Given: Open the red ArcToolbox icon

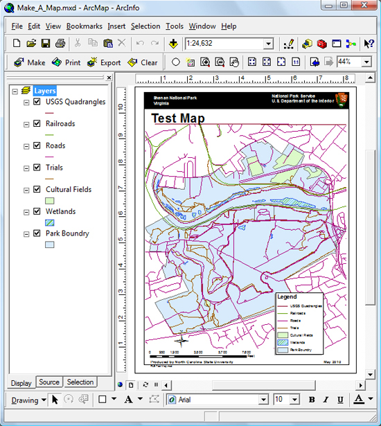Looking at the screenshot, I should [321, 44].
